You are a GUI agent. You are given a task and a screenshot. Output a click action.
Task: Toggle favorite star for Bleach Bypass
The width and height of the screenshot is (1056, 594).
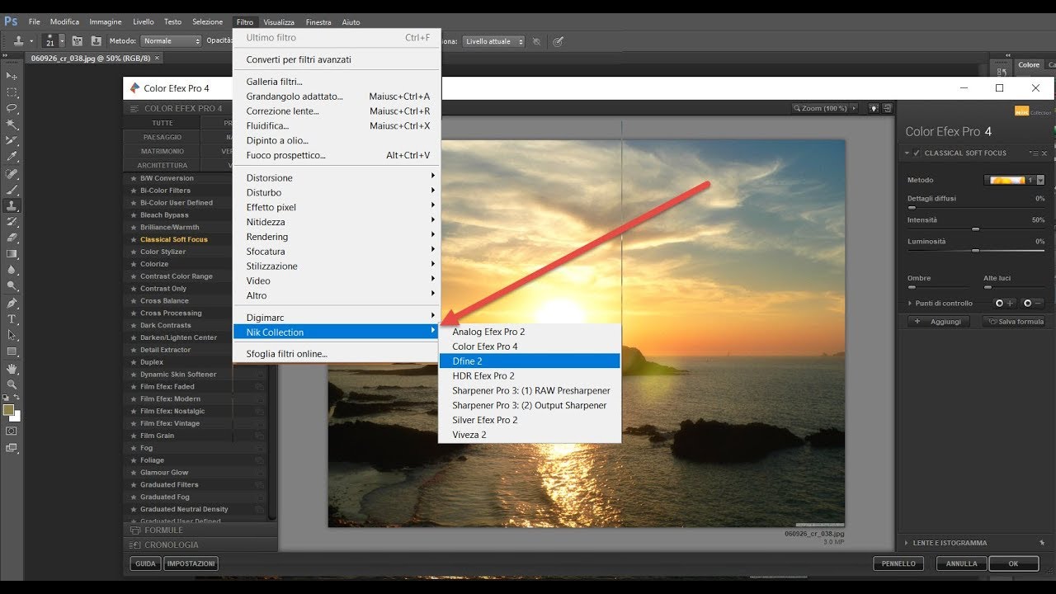[x=134, y=215]
